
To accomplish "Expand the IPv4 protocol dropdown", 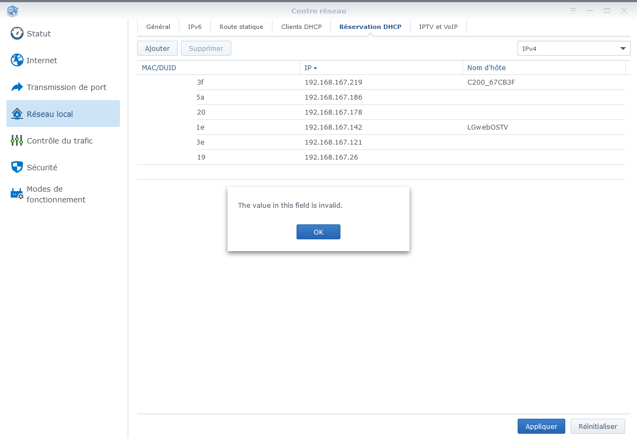I will tap(623, 48).
